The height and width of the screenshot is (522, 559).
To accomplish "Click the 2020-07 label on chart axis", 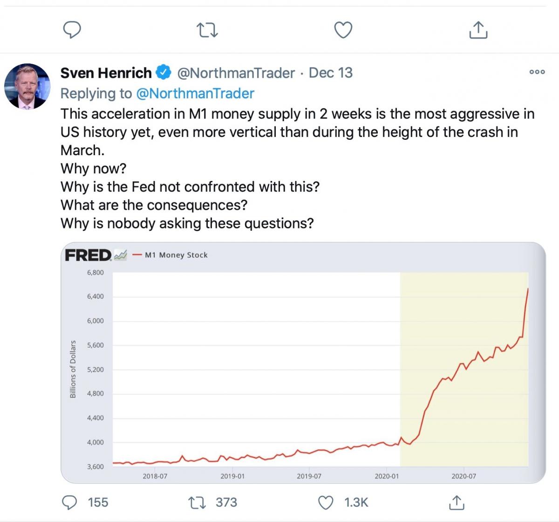I will tap(464, 476).
